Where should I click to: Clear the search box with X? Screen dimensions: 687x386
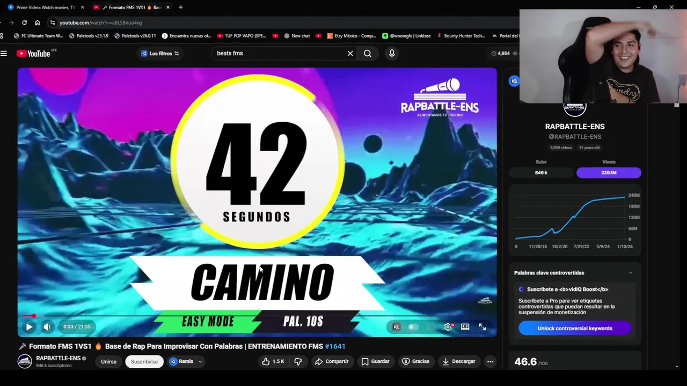pos(350,53)
